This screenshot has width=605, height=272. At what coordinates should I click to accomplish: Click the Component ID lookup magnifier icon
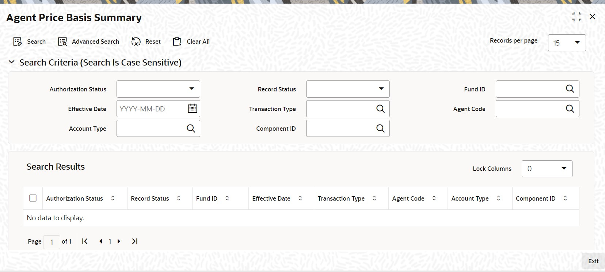(380, 128)
